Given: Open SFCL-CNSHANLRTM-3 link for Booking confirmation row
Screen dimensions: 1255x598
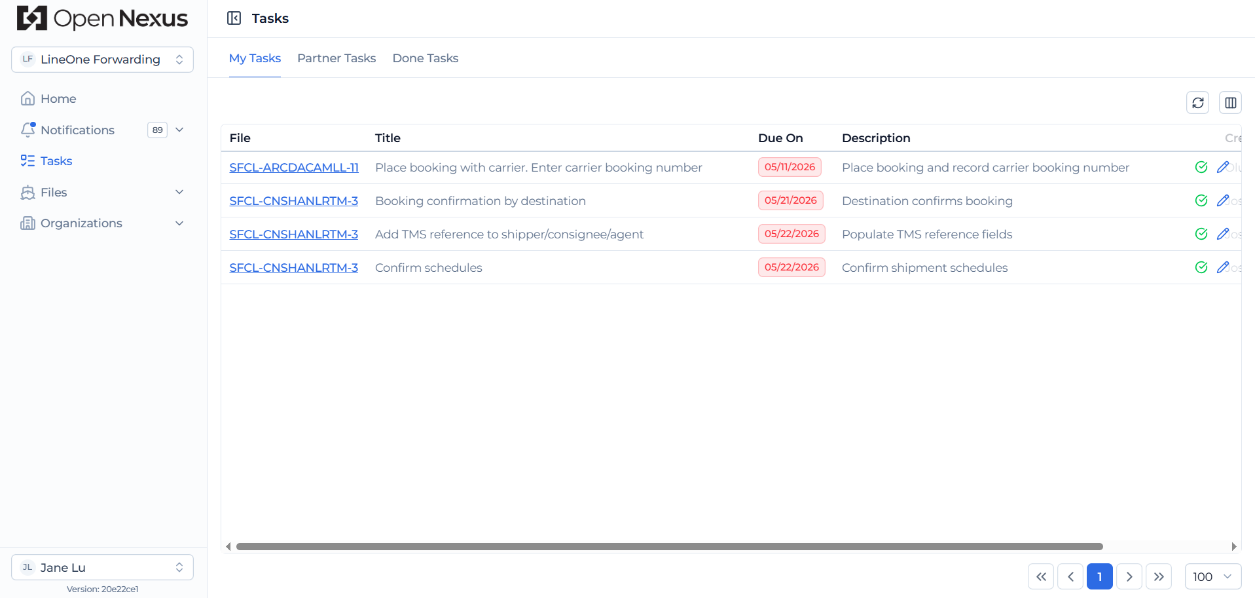Looking at the screenshot, I should pyautogui.click(x=293, y=201).
